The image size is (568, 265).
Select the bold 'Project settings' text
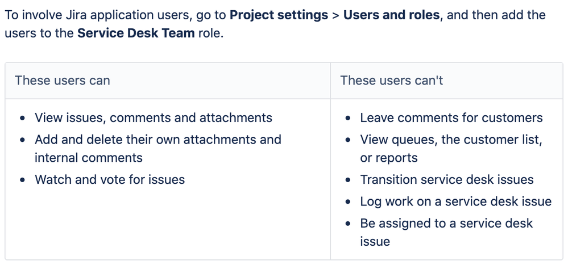[x=279, y=15]
